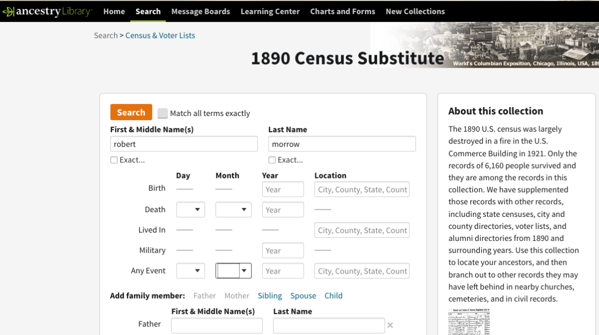Go to Charts and Forms
Viewport: 599px width, 335px height.
tap(343, 11)
